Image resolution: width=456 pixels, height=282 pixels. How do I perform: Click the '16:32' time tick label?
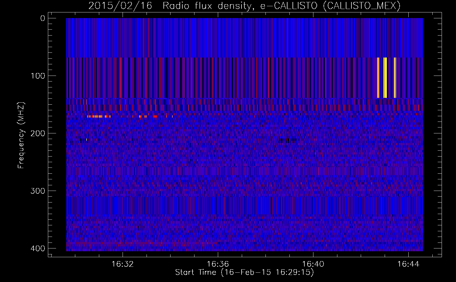point(123,264)
